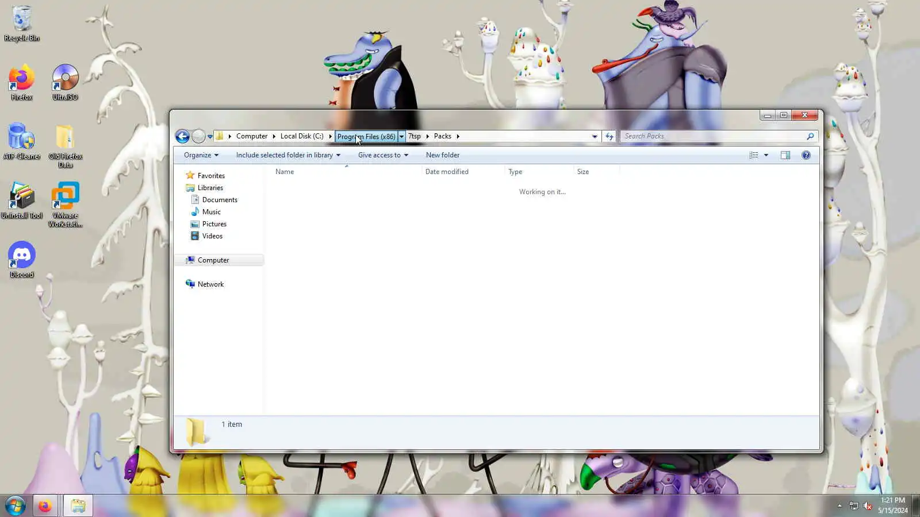Open recent pages dropdown beside navigation arrows
Screen dimensions: 920x517
[210, 137]
